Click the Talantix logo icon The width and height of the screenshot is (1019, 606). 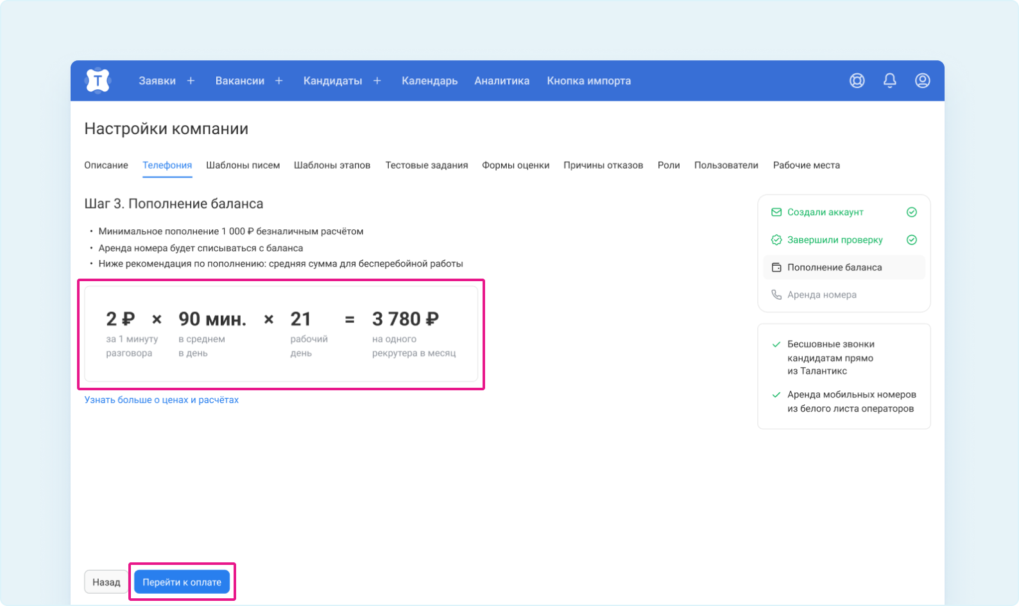[x=98, y=81]
